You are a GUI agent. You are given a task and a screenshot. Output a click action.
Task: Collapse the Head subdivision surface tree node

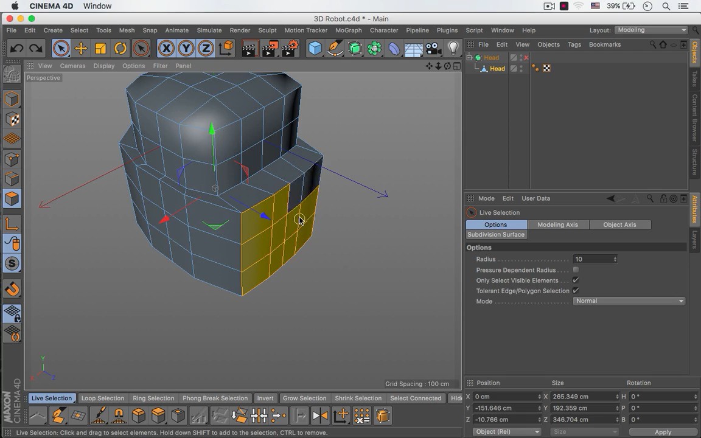click(470, 58)
